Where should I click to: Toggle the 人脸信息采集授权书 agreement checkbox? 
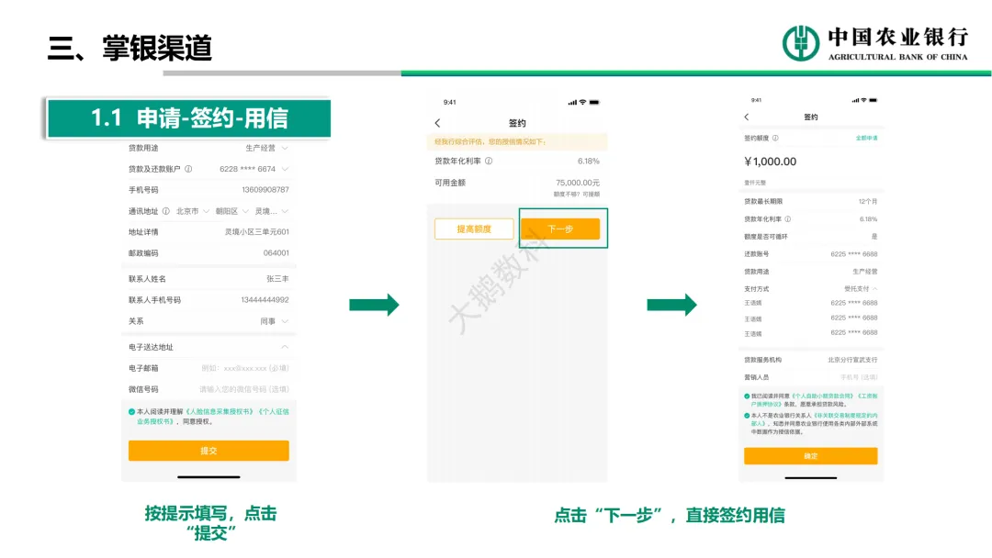pyautogui.click(x=132, y=412)
